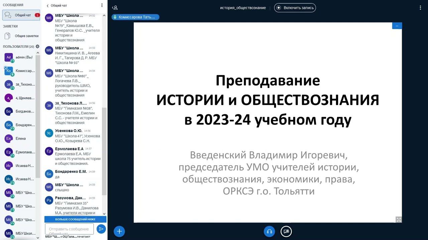Click the 14:53 message timestamp

[x=92, y=48]
